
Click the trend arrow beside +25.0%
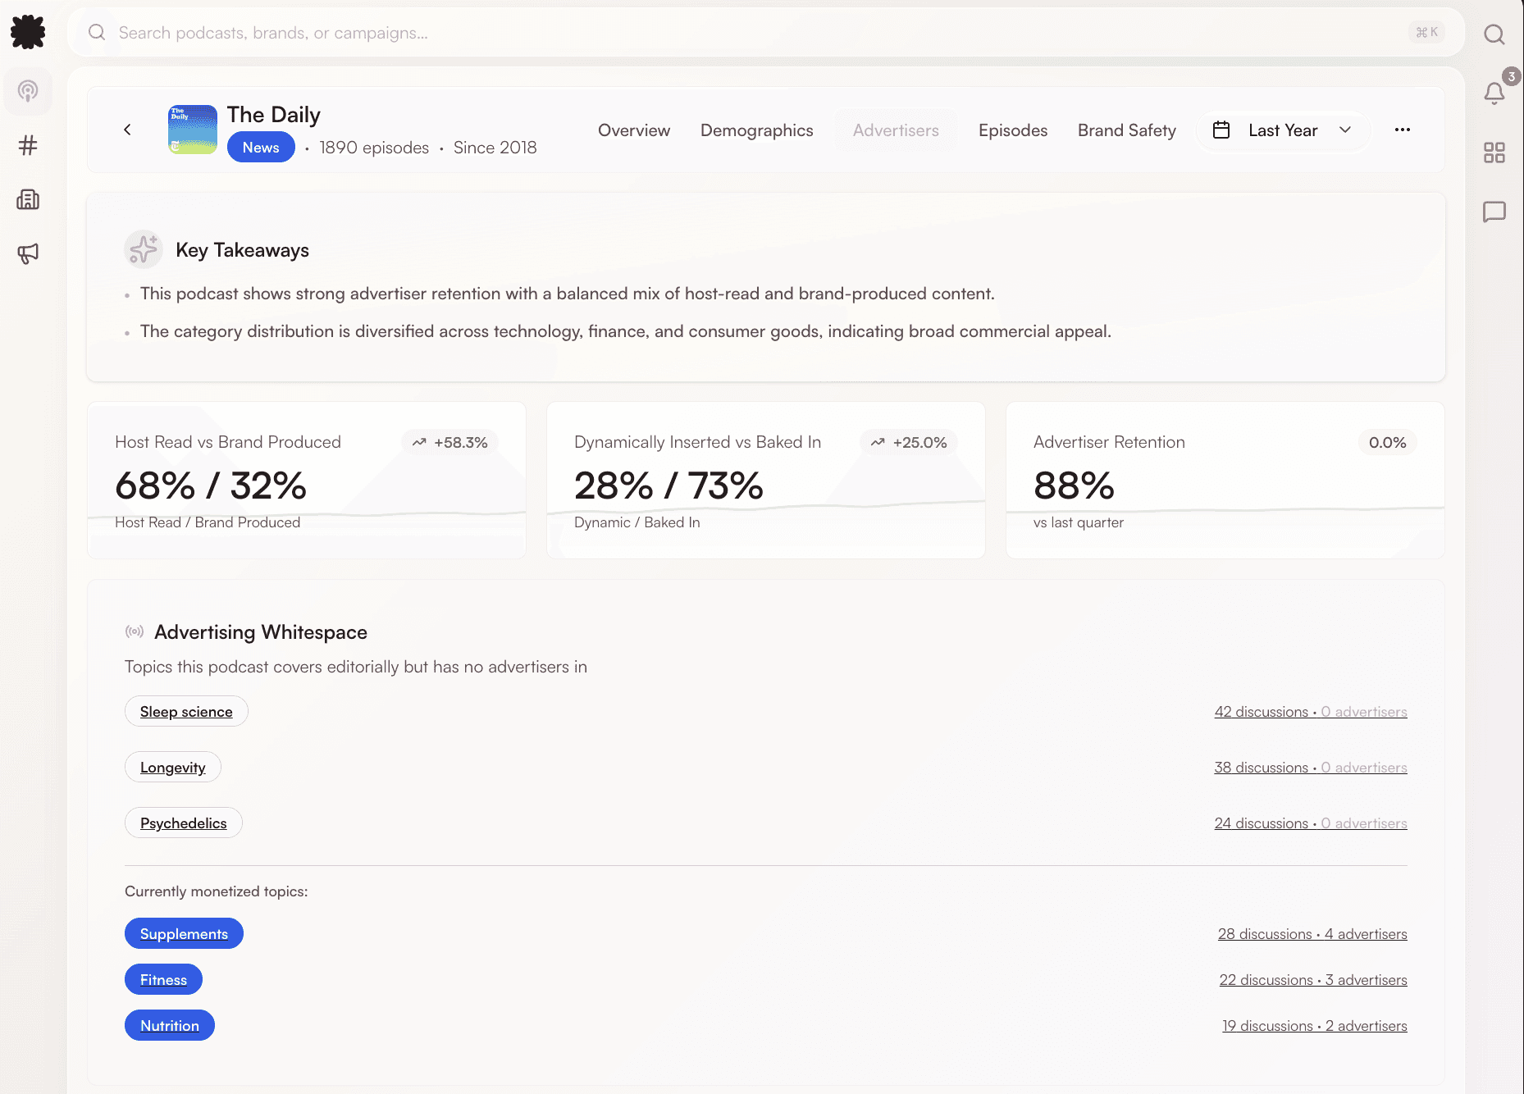(x=878, y=442)
